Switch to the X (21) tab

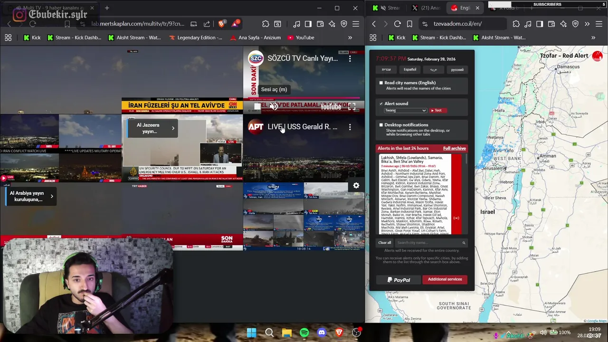tap(427, 8)
